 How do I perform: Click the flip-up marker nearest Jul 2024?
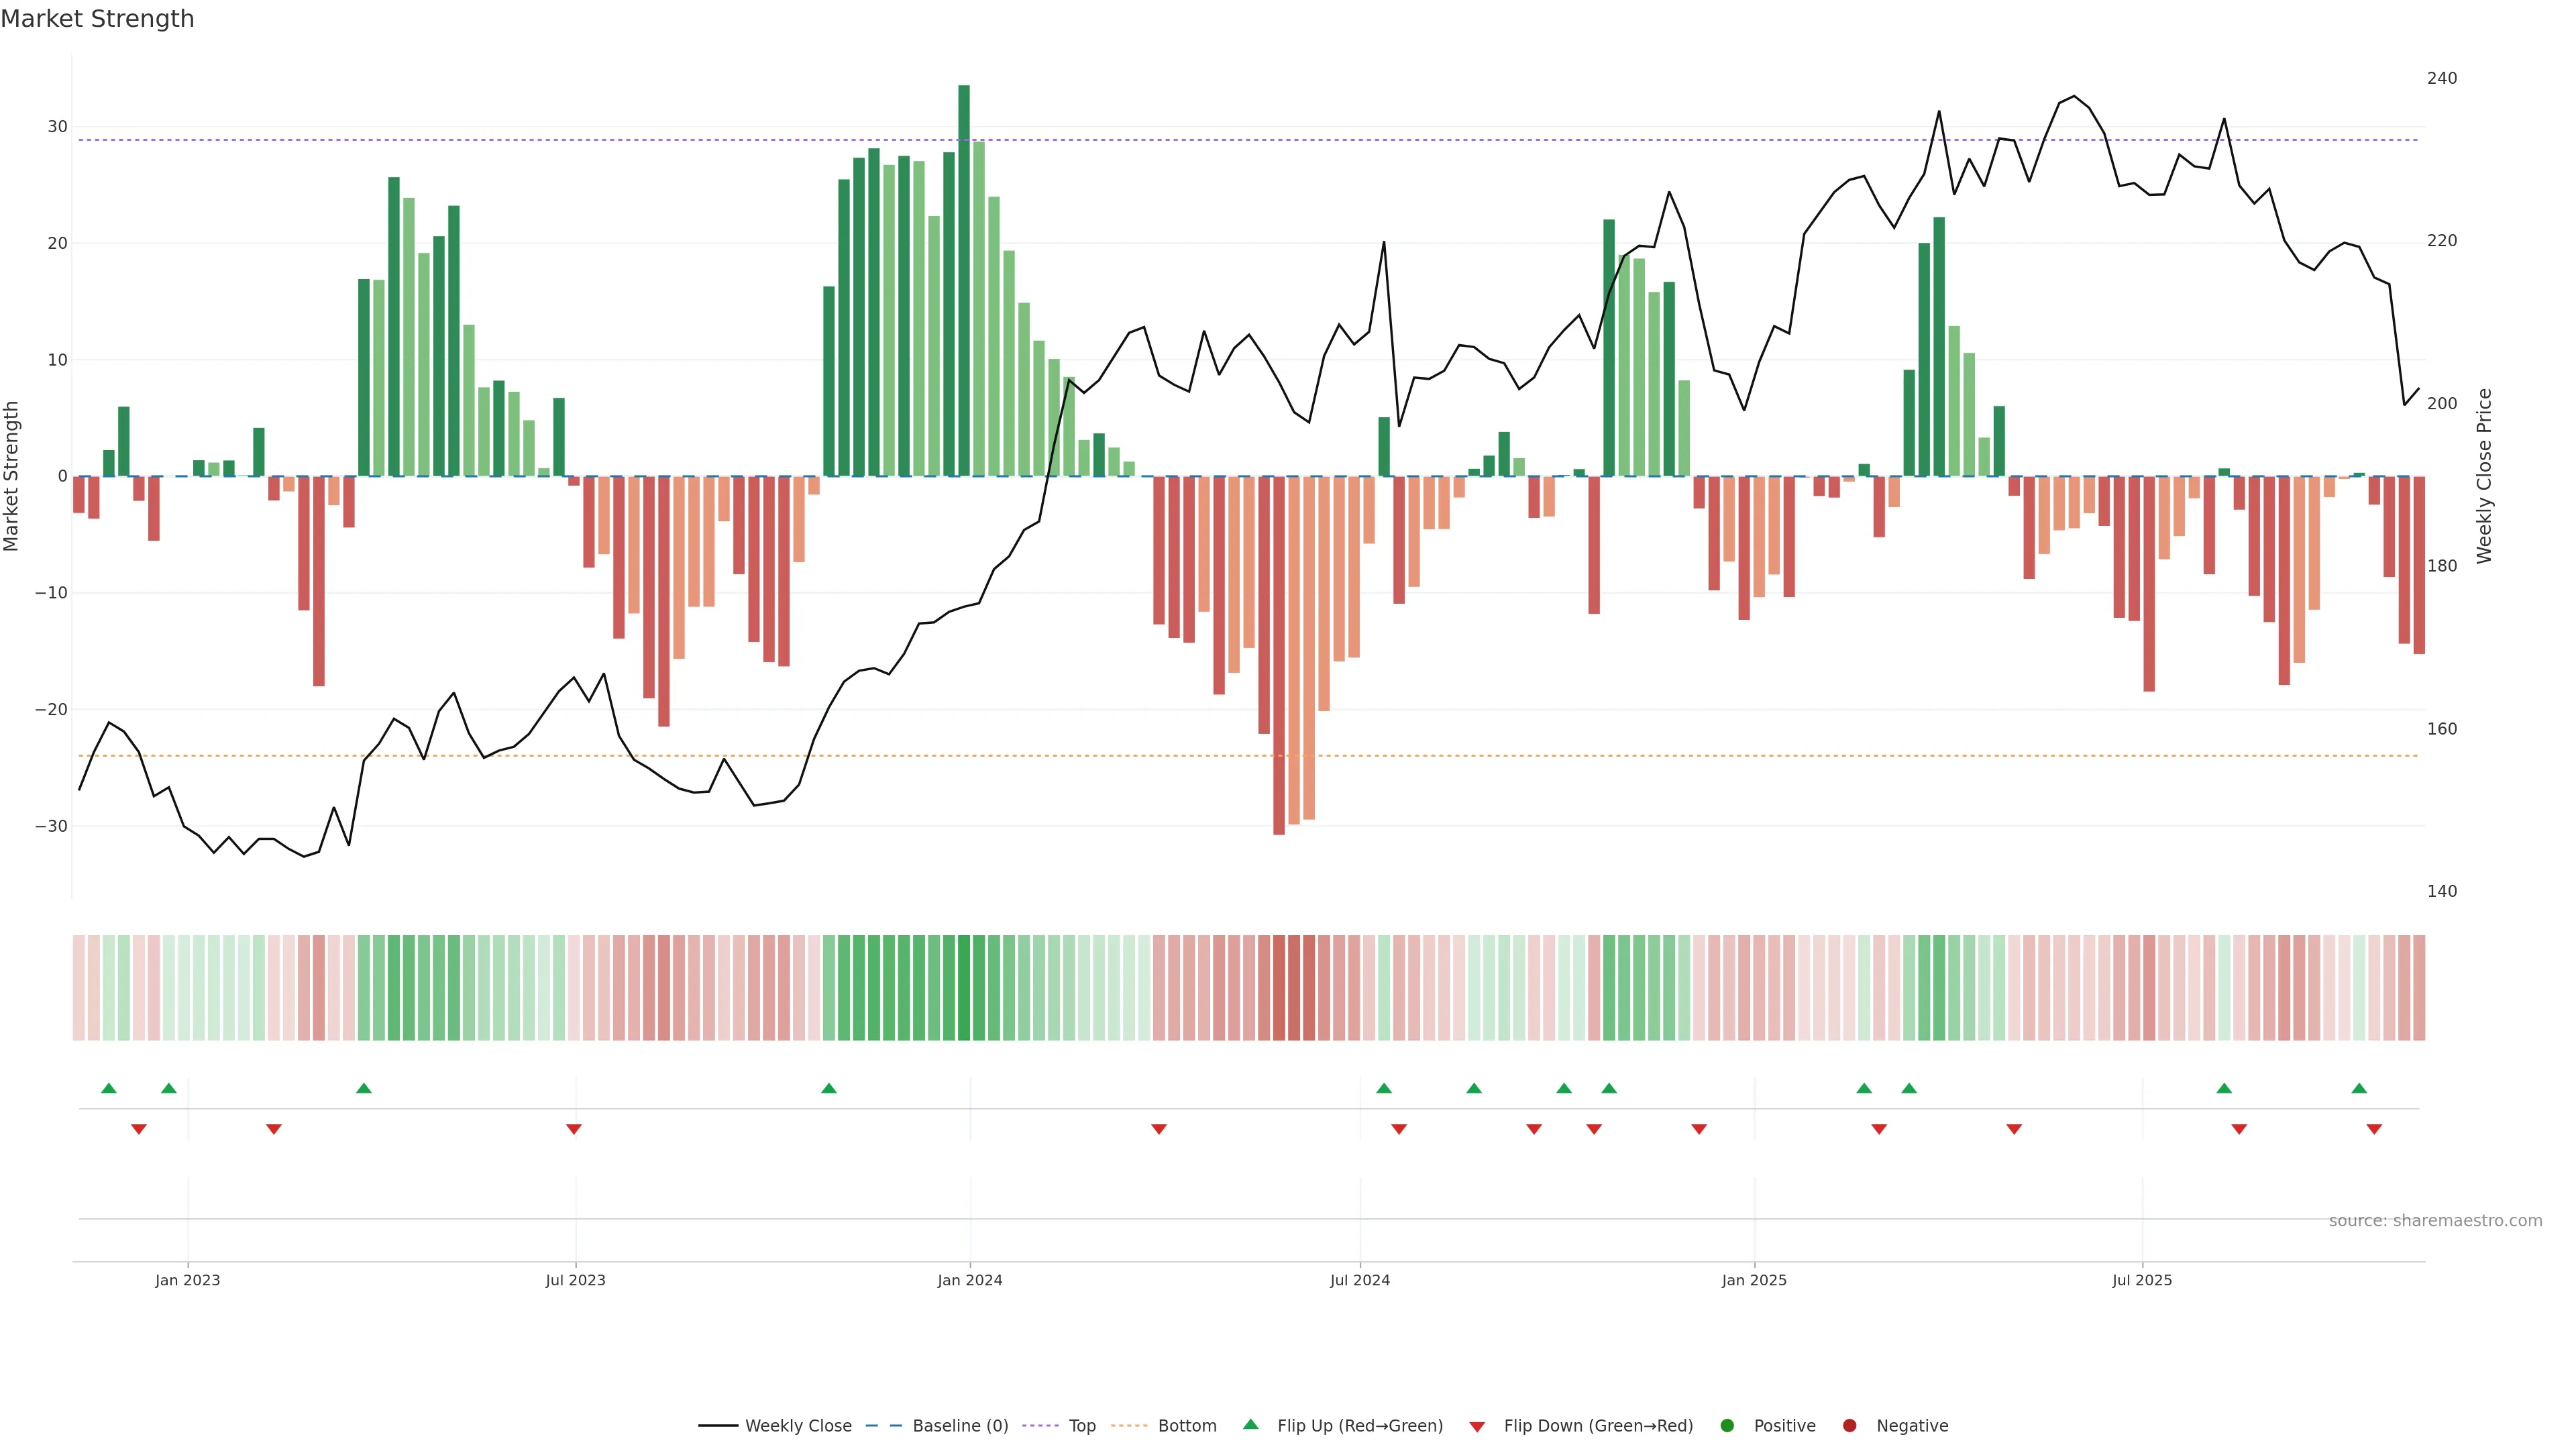1384,1088
